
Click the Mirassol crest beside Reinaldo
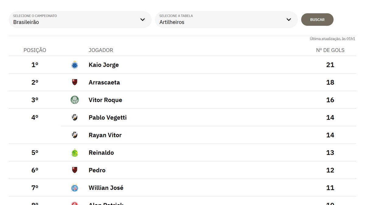[x=75, y=153]
